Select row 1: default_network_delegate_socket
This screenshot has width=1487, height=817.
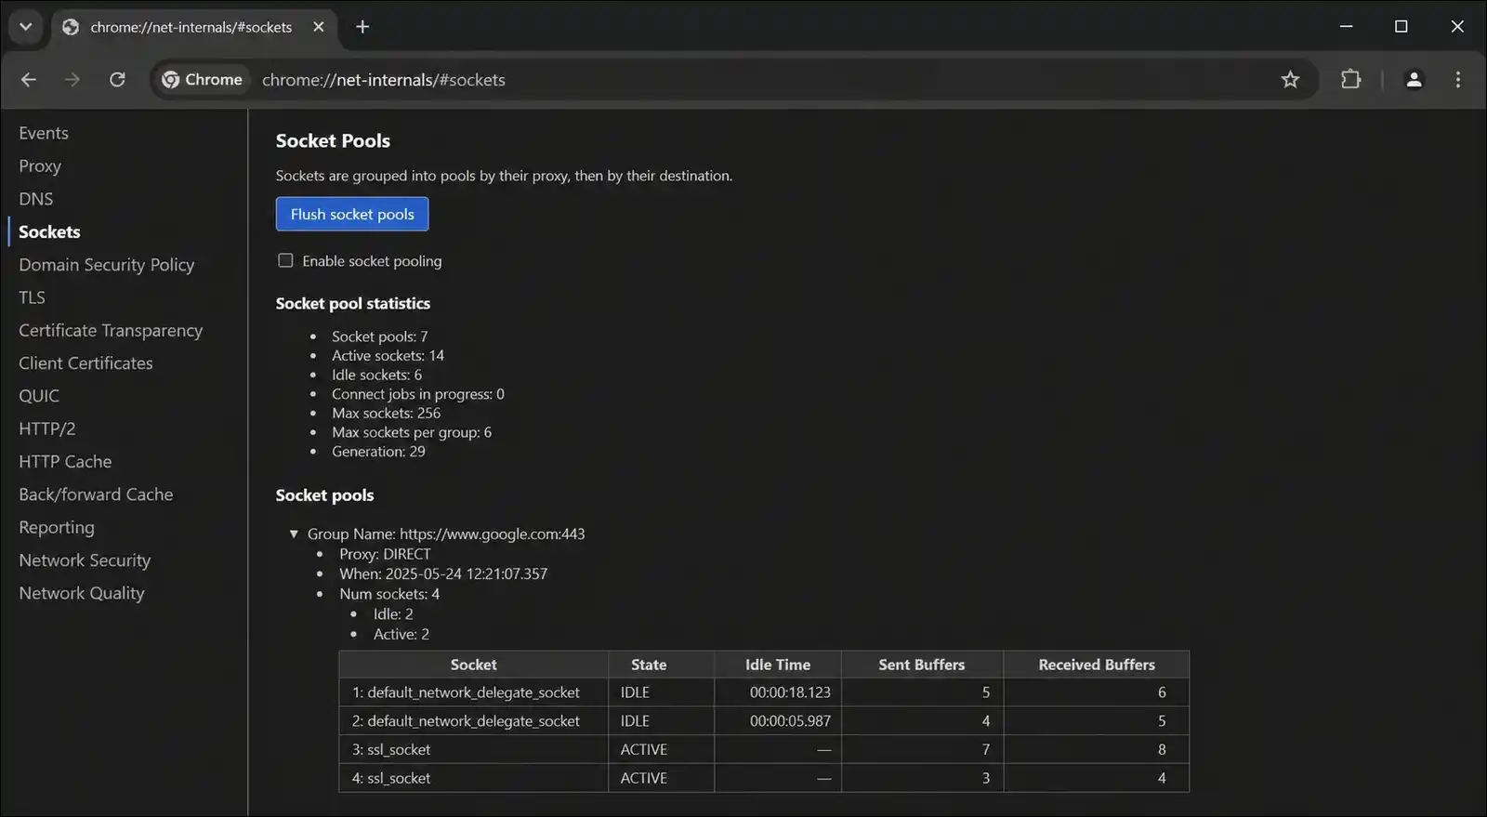click(x=764, y=692)
